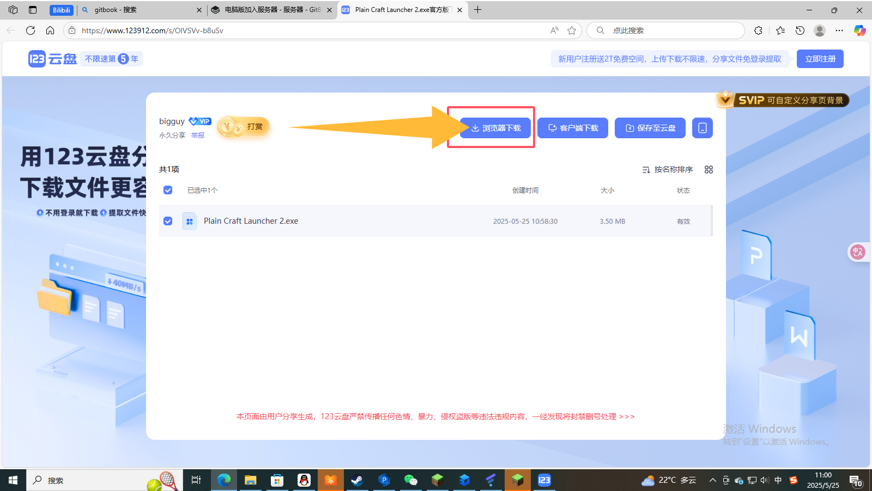Open a new browser tab
The height and width of the screenshot is (491, 872).
point(478,10)
